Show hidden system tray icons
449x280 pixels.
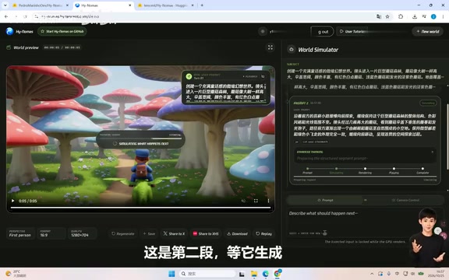pyautogui.click(x=372, y=274)
